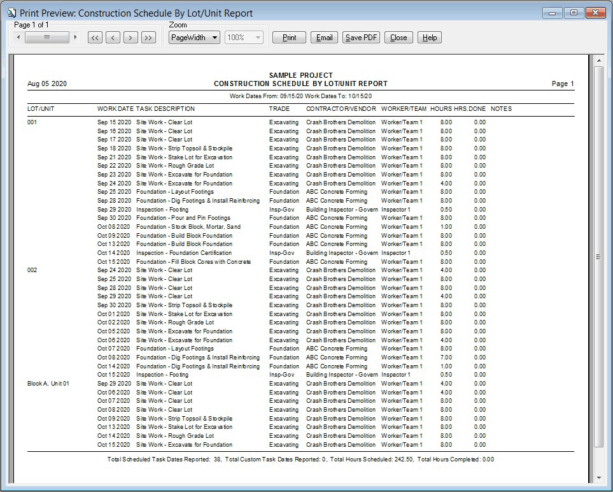Click the Page 1 of 1 label
Viewport: 613px width, 492px height.
tap(31, 25)
